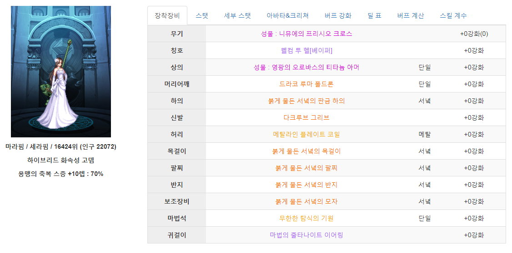Click 용맹의 축복 스증 +10렙 : 70%

pyautogui.click(x=61, y=174)
